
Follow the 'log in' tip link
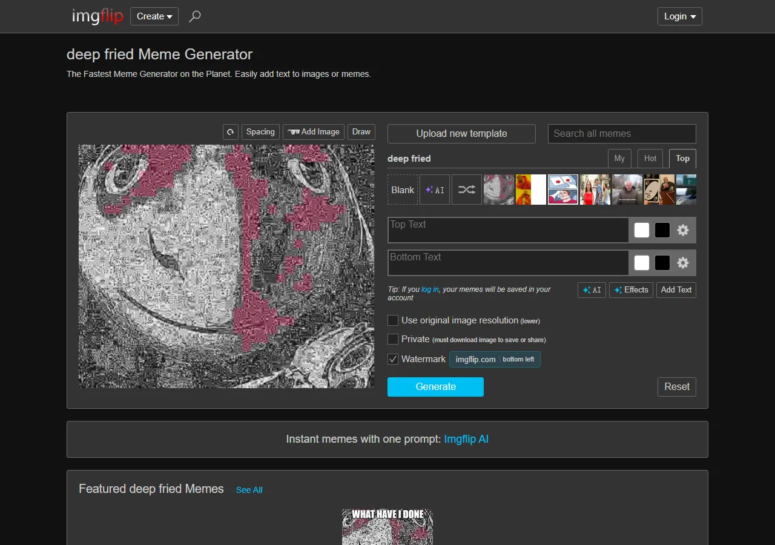pos(430,289)
